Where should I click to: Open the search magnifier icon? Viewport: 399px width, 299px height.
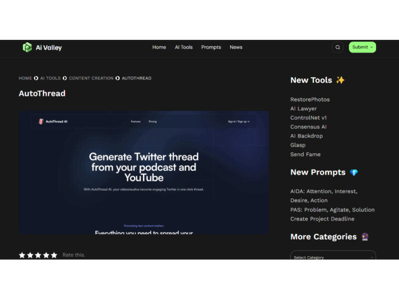[338, 47]
